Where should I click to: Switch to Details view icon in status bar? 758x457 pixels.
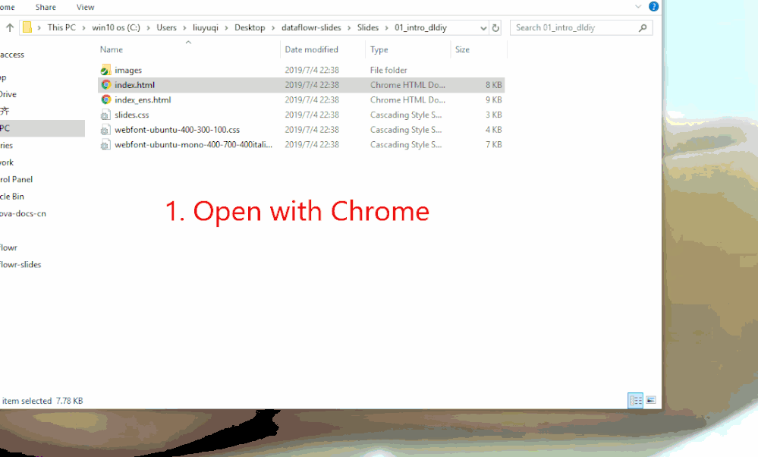(635, 400)
